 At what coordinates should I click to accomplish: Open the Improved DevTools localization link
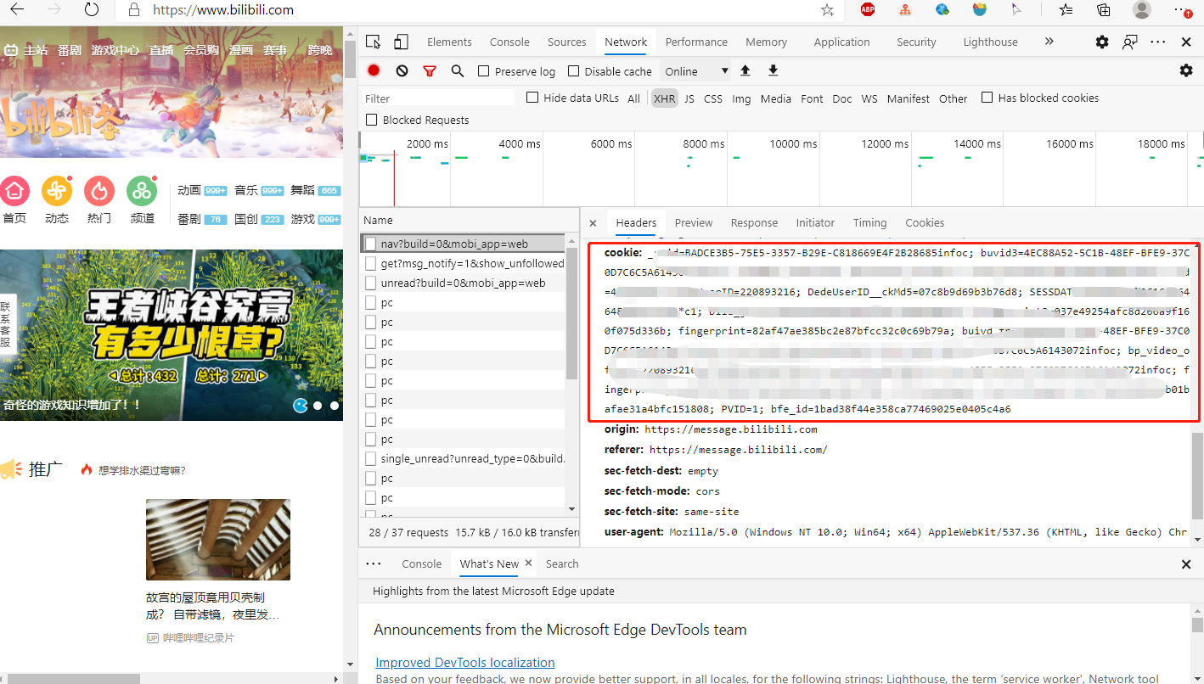point(464,662)
